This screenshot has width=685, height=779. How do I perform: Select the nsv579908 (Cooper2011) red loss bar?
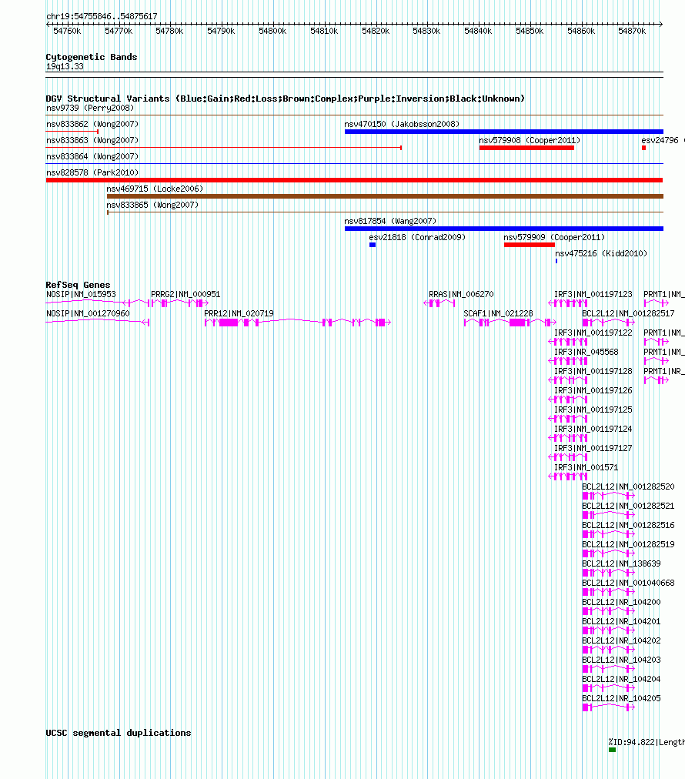(526, 148)
